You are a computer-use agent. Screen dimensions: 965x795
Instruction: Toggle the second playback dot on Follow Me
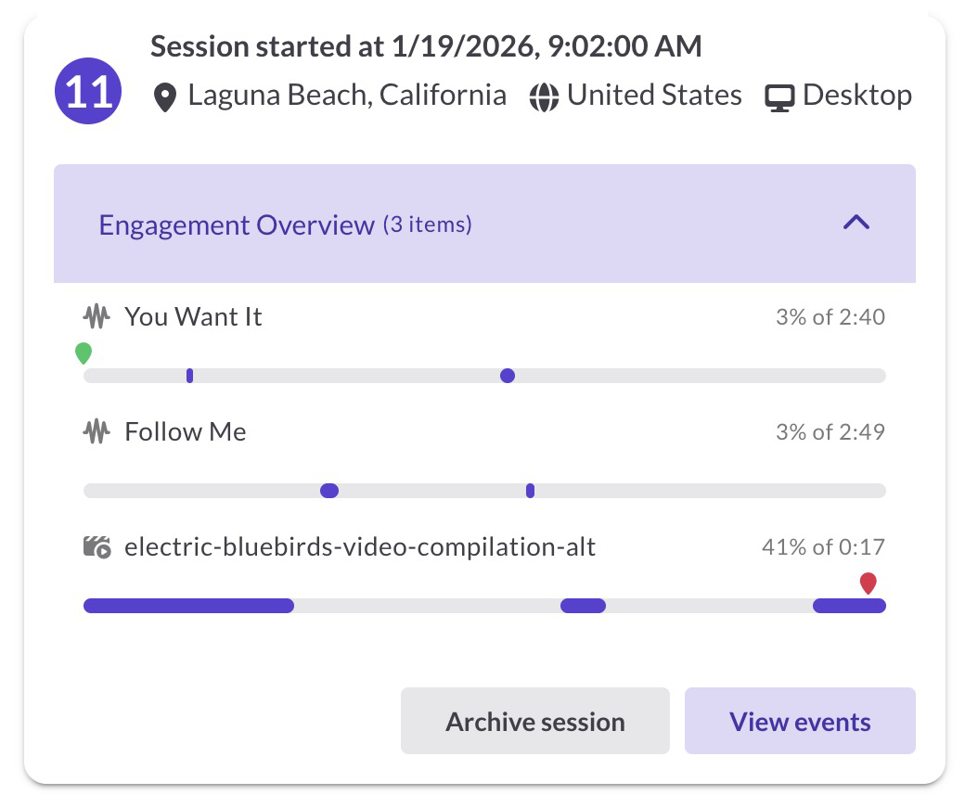tap(530, 490)
